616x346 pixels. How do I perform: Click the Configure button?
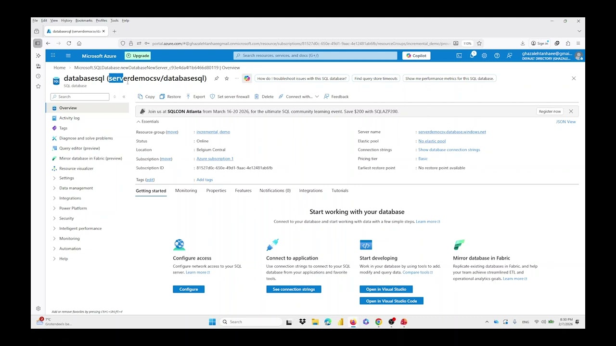click(x=189, y=289)
